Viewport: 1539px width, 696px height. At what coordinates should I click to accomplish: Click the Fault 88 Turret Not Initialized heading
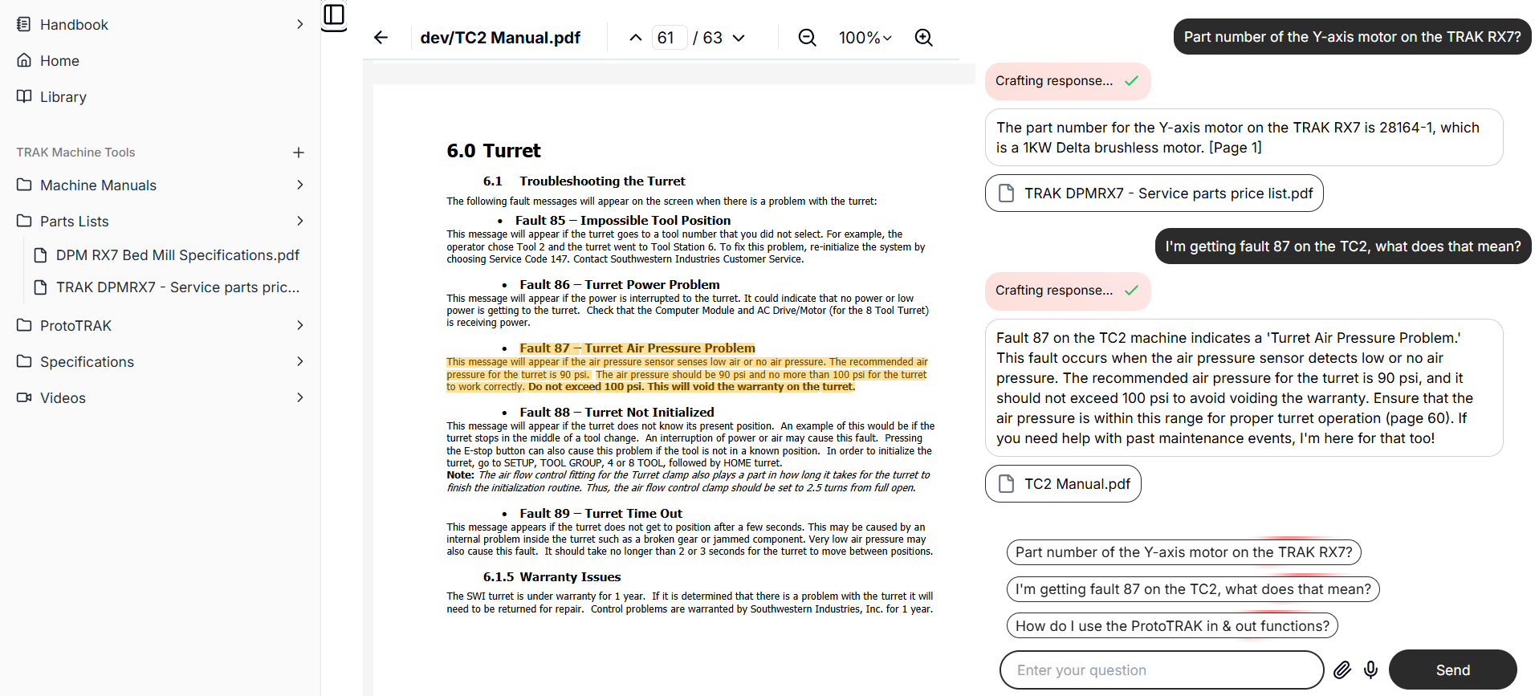click(x=617, y=413)
